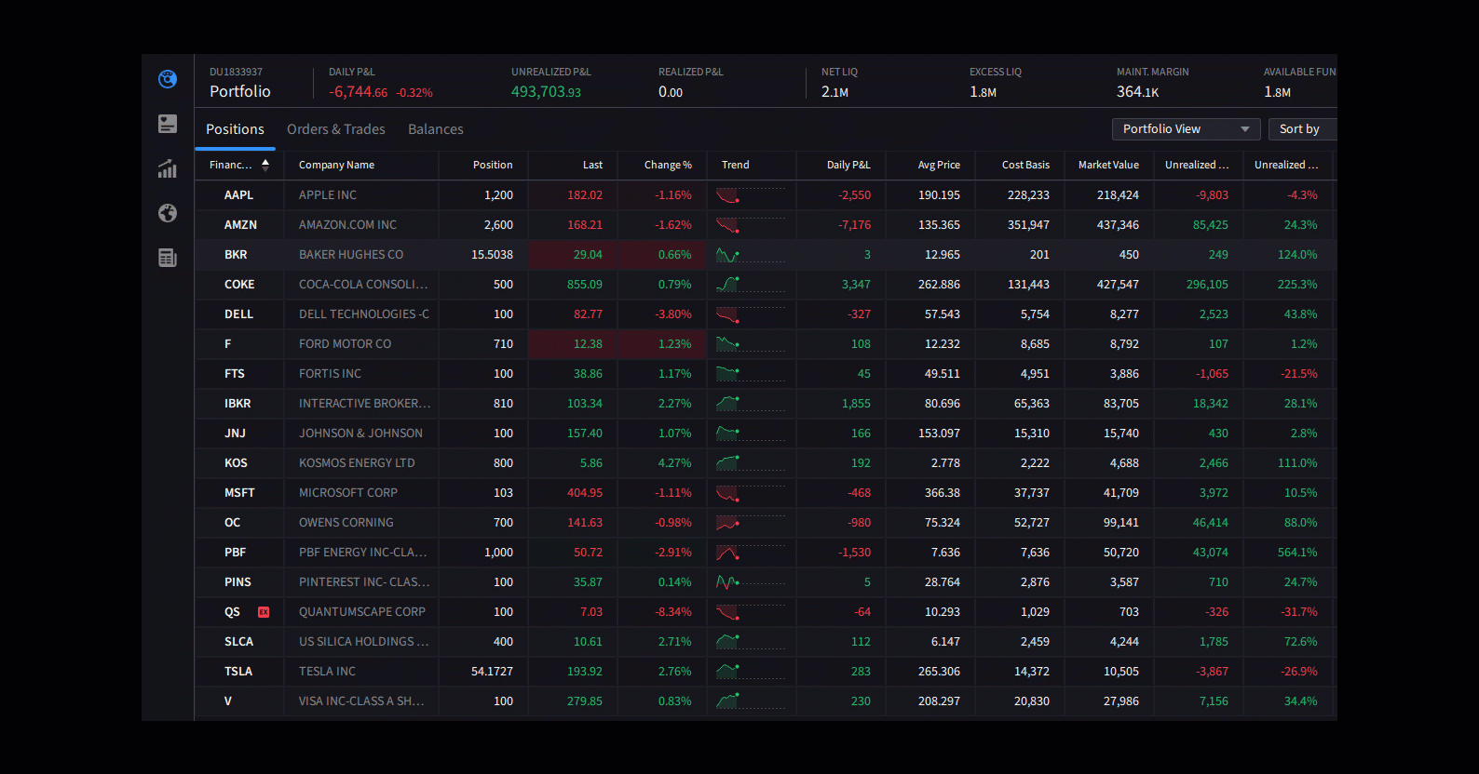Sort by Avg Price column header
This screenshot has width=1479, height=774.
[x=939, y=165]
